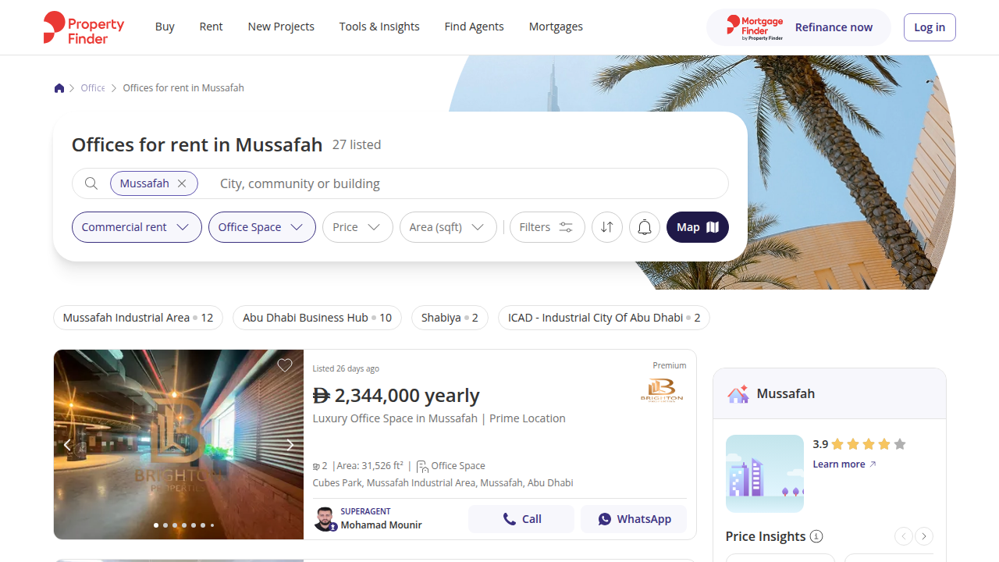Open Tools & Insights menu
The width and height of the screenshot is (999, 562).
[x=379, y=27]
